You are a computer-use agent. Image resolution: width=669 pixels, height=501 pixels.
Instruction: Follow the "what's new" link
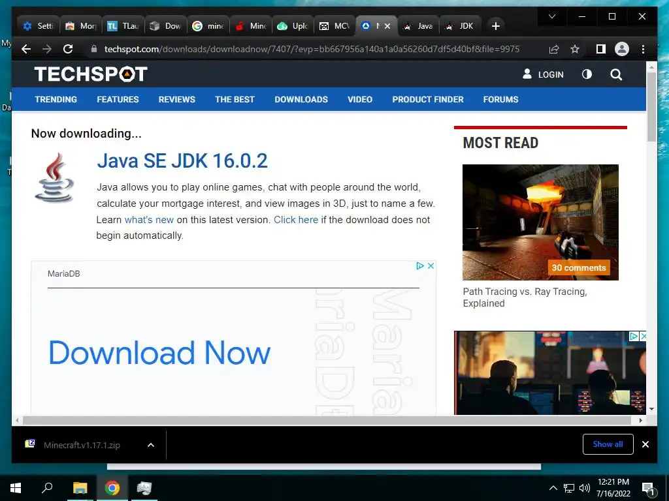pyautogui.click(x=149, y=220)
